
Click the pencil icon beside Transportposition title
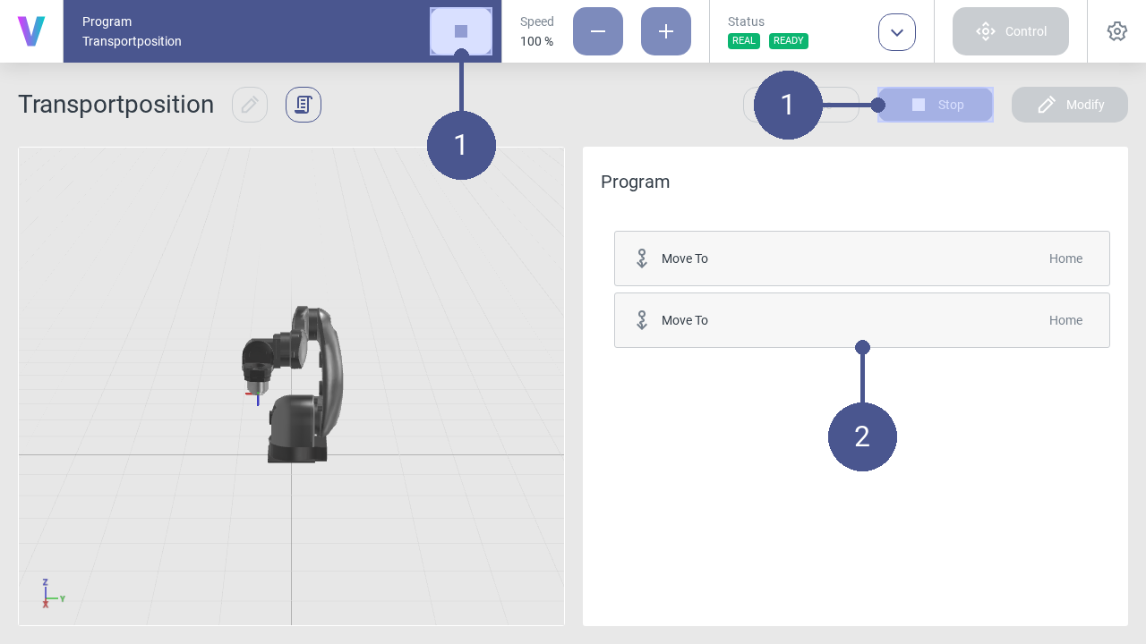click(x=250, y=105)
